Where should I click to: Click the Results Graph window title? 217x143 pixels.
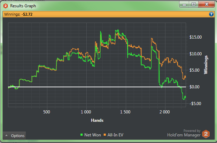click(x=23, y=6)
